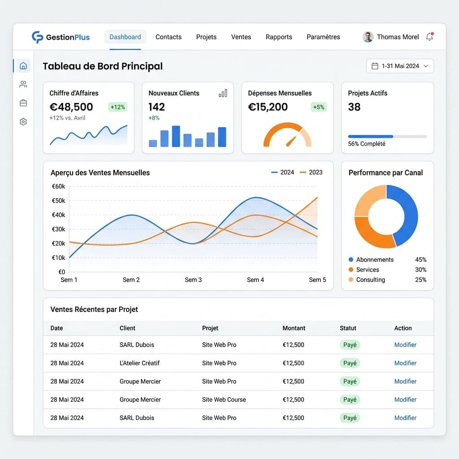459x459 pixels.
Task: Open the settings gear icon in sidebar
Action: (x=23, y=122)
